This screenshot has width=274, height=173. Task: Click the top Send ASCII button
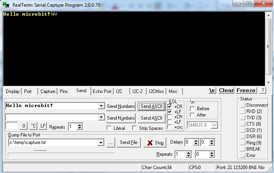click(151, 106)
